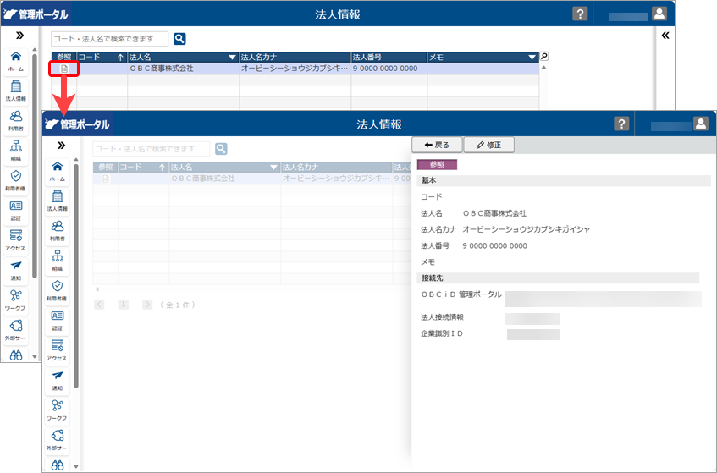Sort by コード column arrow in front window
Image resolution: width=717 pixels, height=473 pixels.
(x=162, y=168)
